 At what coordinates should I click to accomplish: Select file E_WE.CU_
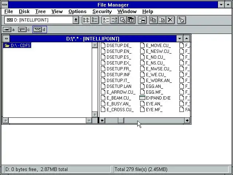[x=153, y=74]
